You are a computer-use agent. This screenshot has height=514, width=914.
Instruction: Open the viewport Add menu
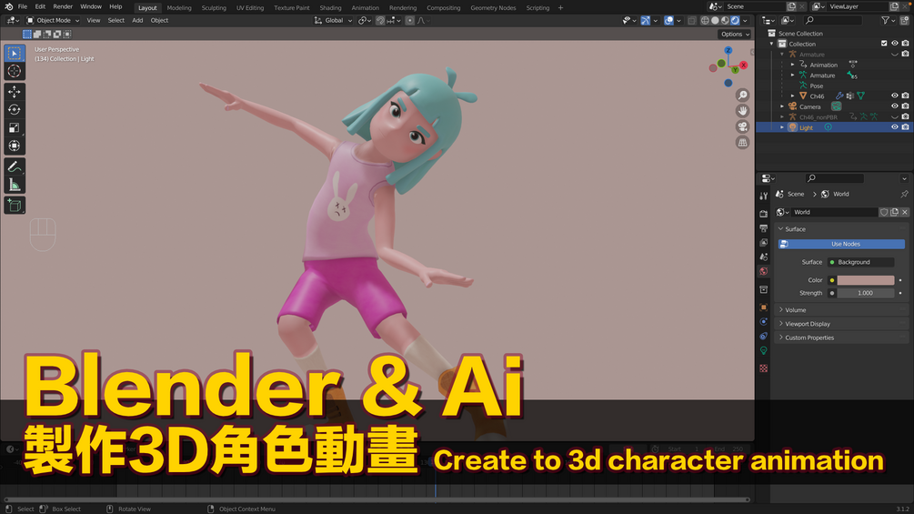(137, 20)
